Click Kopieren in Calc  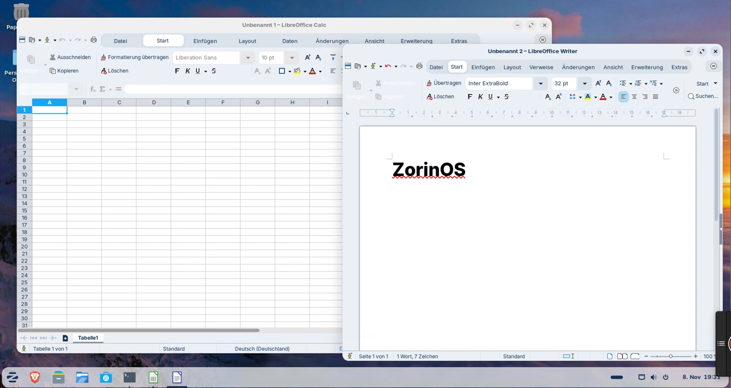click(64, 71)
